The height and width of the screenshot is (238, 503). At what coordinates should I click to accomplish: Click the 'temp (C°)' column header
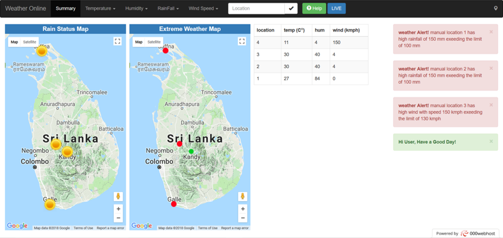pos(296,30)
